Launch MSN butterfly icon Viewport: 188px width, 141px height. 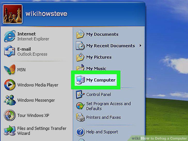10,70
